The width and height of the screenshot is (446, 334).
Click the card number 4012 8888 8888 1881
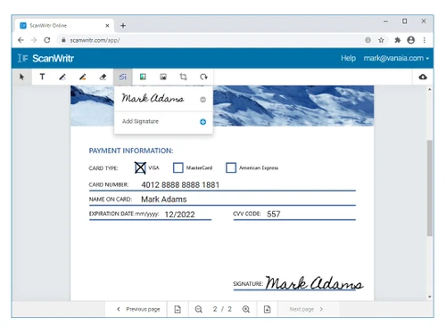pyautogui.click(x=180, y=185)
